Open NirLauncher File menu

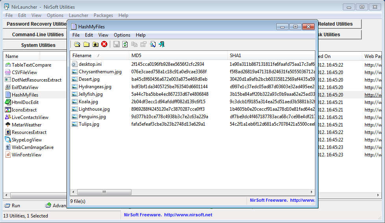9,15
